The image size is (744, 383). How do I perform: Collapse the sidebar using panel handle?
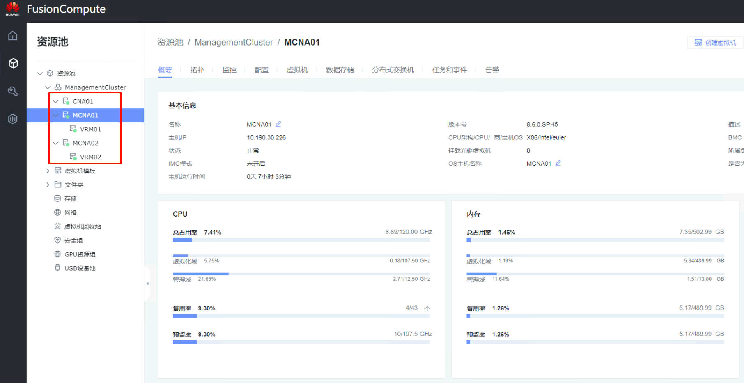pyautogui.click(x=147, y=283)
